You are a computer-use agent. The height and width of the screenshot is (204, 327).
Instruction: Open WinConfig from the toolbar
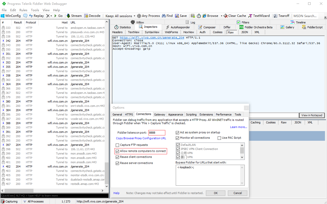click(10, 16)
